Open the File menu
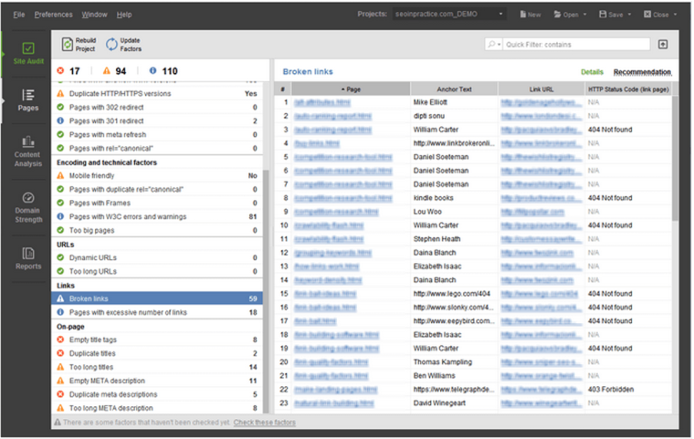 pos(19,15)
